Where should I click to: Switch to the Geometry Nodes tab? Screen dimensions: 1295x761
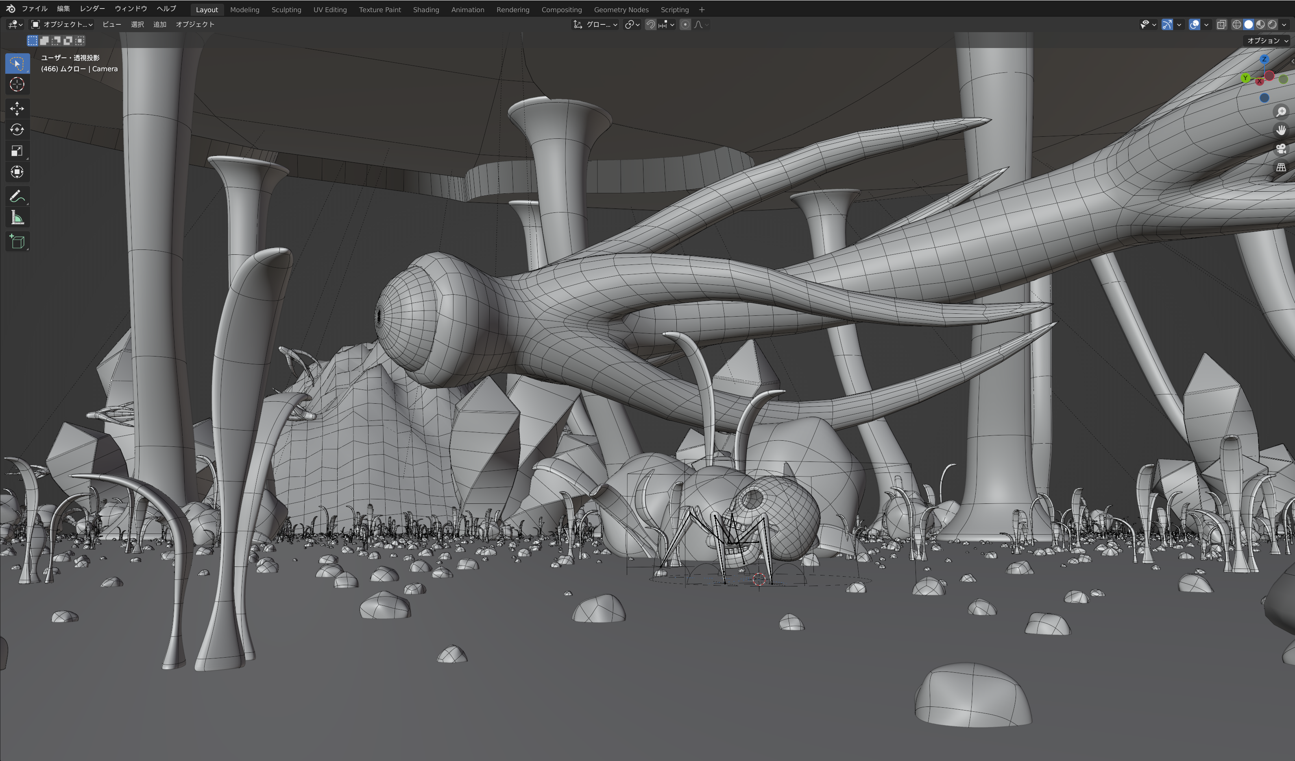(x=621, y=10)
